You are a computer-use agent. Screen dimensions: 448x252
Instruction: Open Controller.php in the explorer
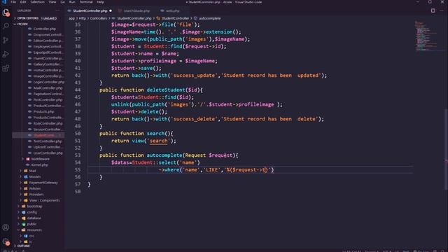(x=45, y=29)
